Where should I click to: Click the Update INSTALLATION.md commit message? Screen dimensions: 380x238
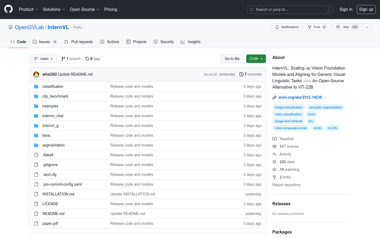133,194
